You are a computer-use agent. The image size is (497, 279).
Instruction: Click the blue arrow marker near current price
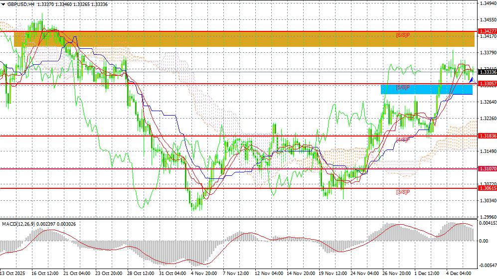coord(472,80)
